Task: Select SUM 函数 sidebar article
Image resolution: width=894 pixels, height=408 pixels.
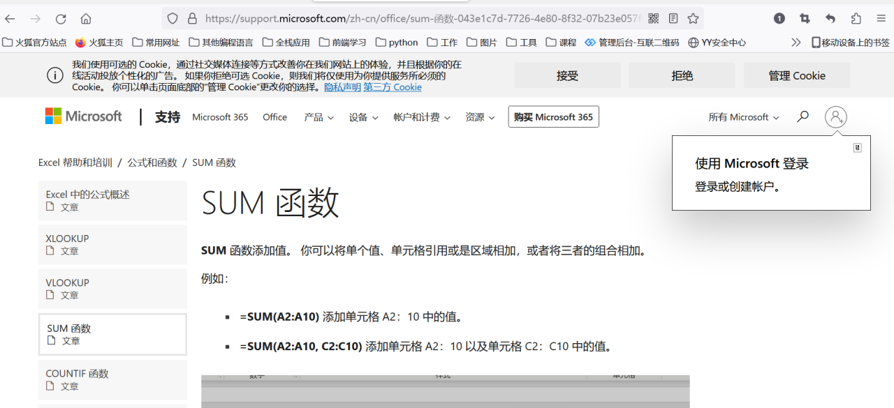Action: pos(112,334)
